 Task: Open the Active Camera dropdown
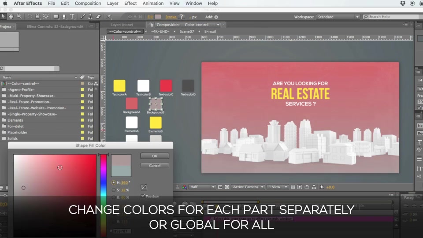tap(248, 187)
